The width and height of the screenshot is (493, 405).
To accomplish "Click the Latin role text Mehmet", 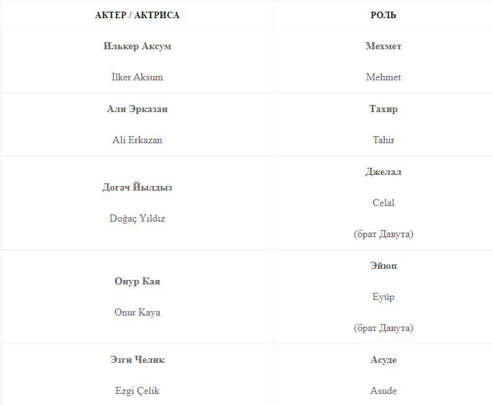I will (x=383, y=77).
